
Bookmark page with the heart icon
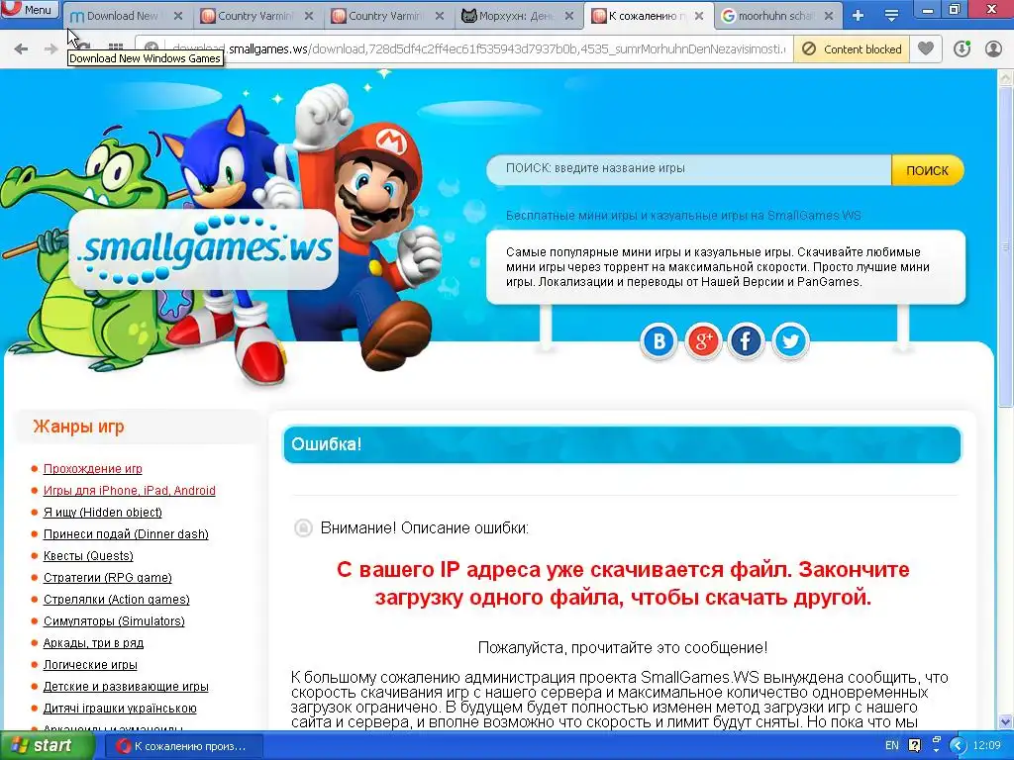point(926,48)
